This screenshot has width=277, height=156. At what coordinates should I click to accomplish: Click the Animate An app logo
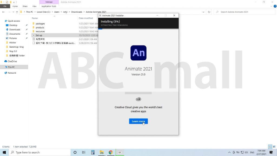138,53
